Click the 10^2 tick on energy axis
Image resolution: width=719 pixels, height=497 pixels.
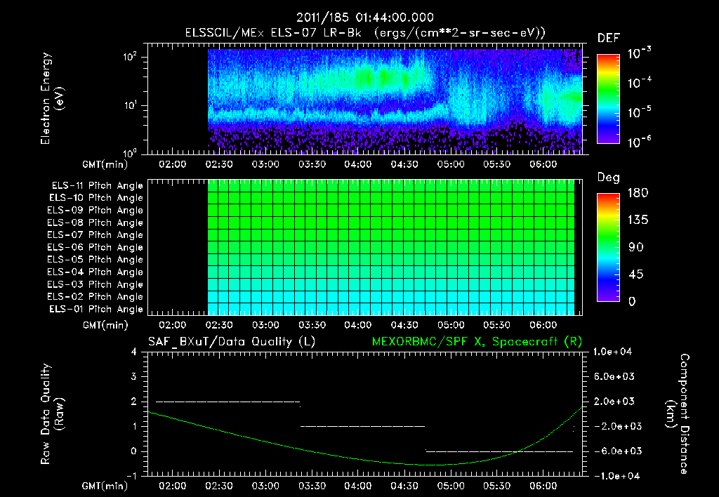pos(130,57)
